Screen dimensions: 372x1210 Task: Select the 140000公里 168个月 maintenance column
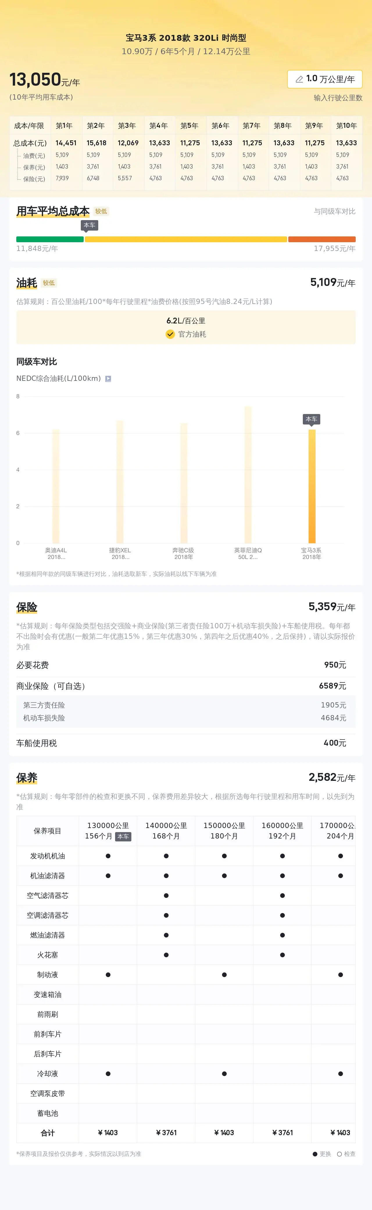click(166, 831)
